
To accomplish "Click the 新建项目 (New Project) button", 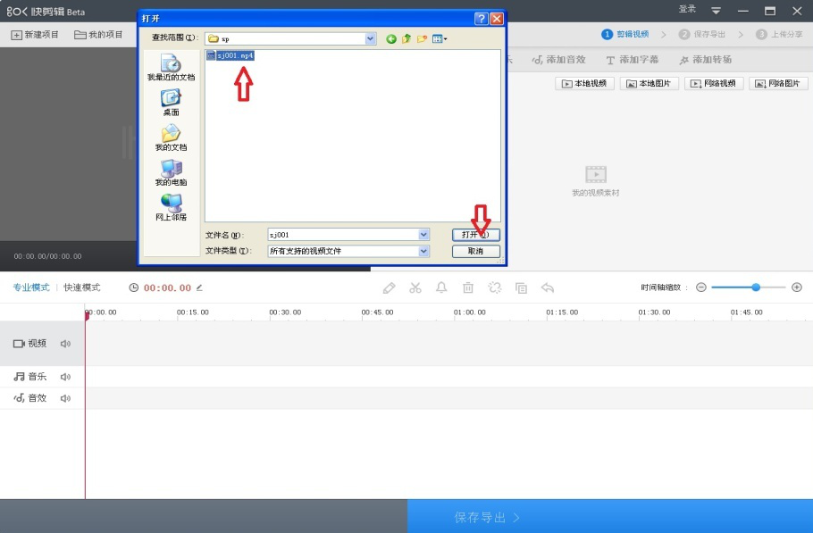I will pyautogui.click(x=35, y=35).
